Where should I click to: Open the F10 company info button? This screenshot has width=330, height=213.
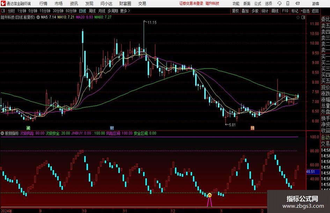pos(285,11)
